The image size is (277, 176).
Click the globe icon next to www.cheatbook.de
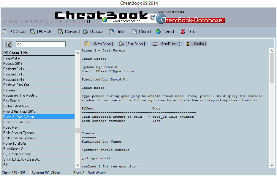tap(105, 20)
